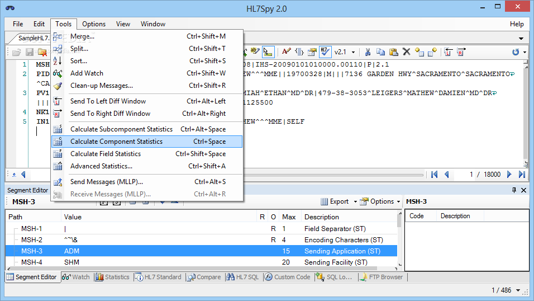Go to the next message
The image size is (534, 301).
509,175
